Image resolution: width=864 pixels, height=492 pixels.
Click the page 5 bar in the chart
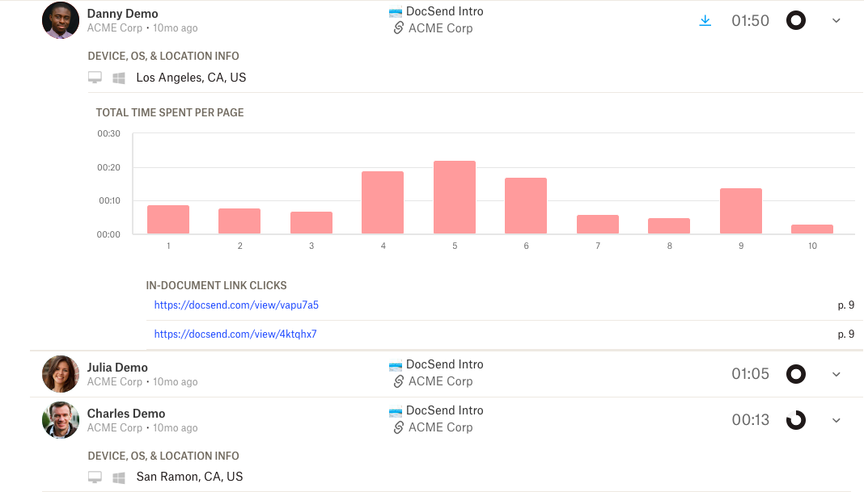[x=455, y=198]
